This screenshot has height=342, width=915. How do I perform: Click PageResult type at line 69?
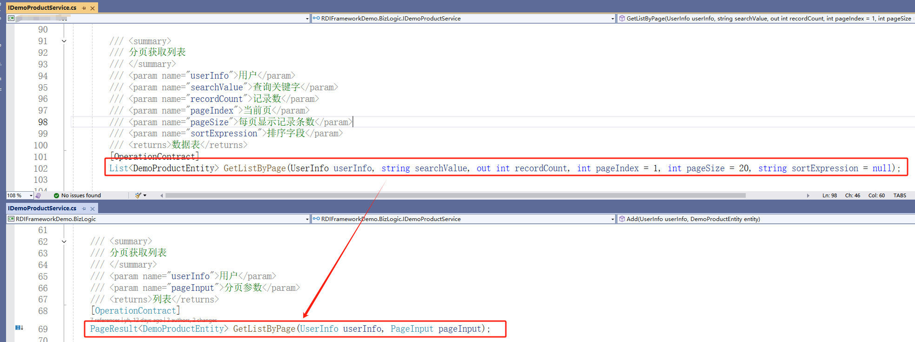114,329
